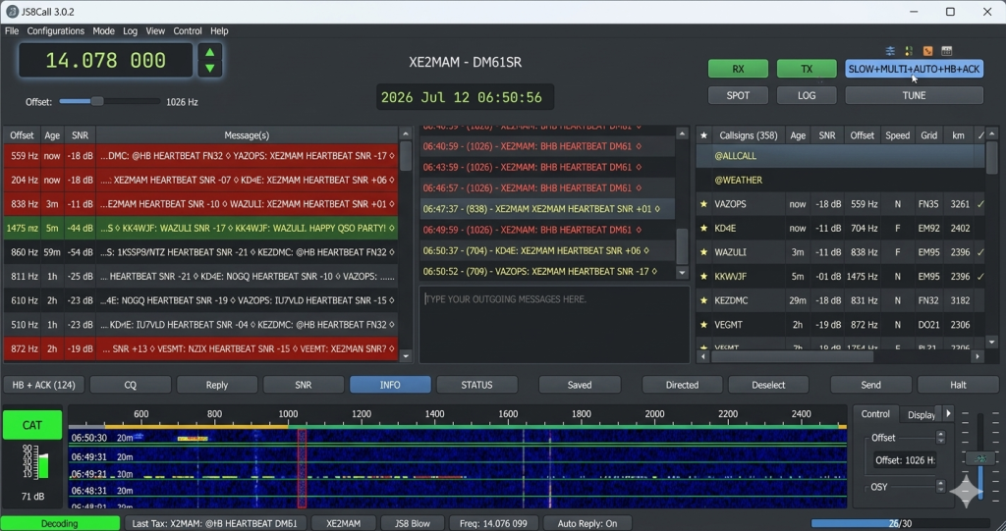
Task: Open the Configurations menu
Action: tap(55, 30)
